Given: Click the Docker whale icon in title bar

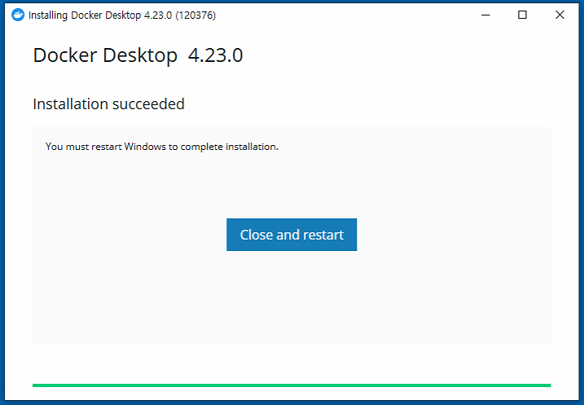Looking at the screenshot, I should point(18,15).
